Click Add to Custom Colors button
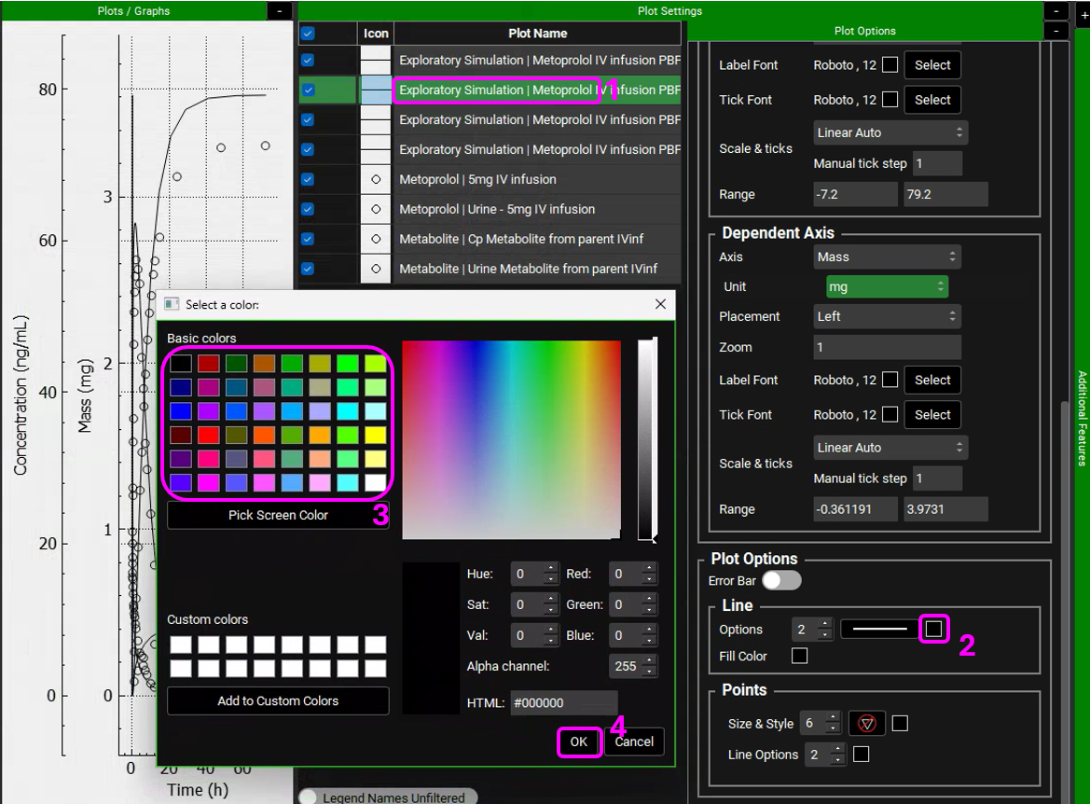This screenshot has width=1090, height=804. click(x=278, y=700)
